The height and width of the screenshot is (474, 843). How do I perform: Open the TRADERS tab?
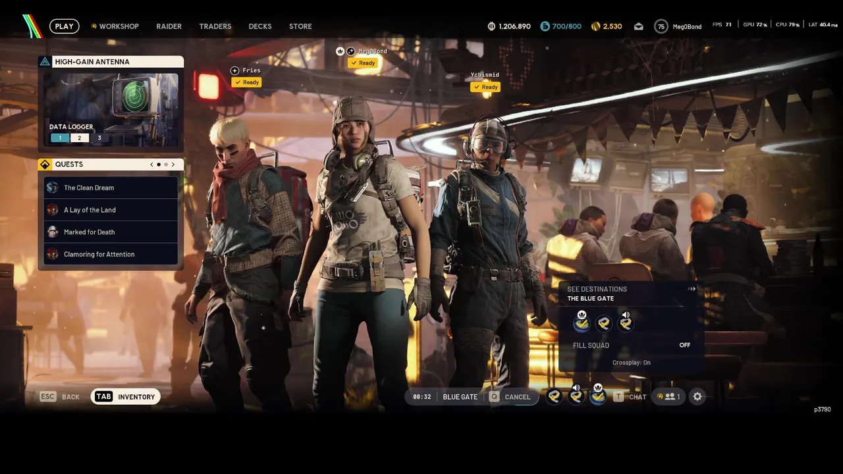(x=215, y=26)
